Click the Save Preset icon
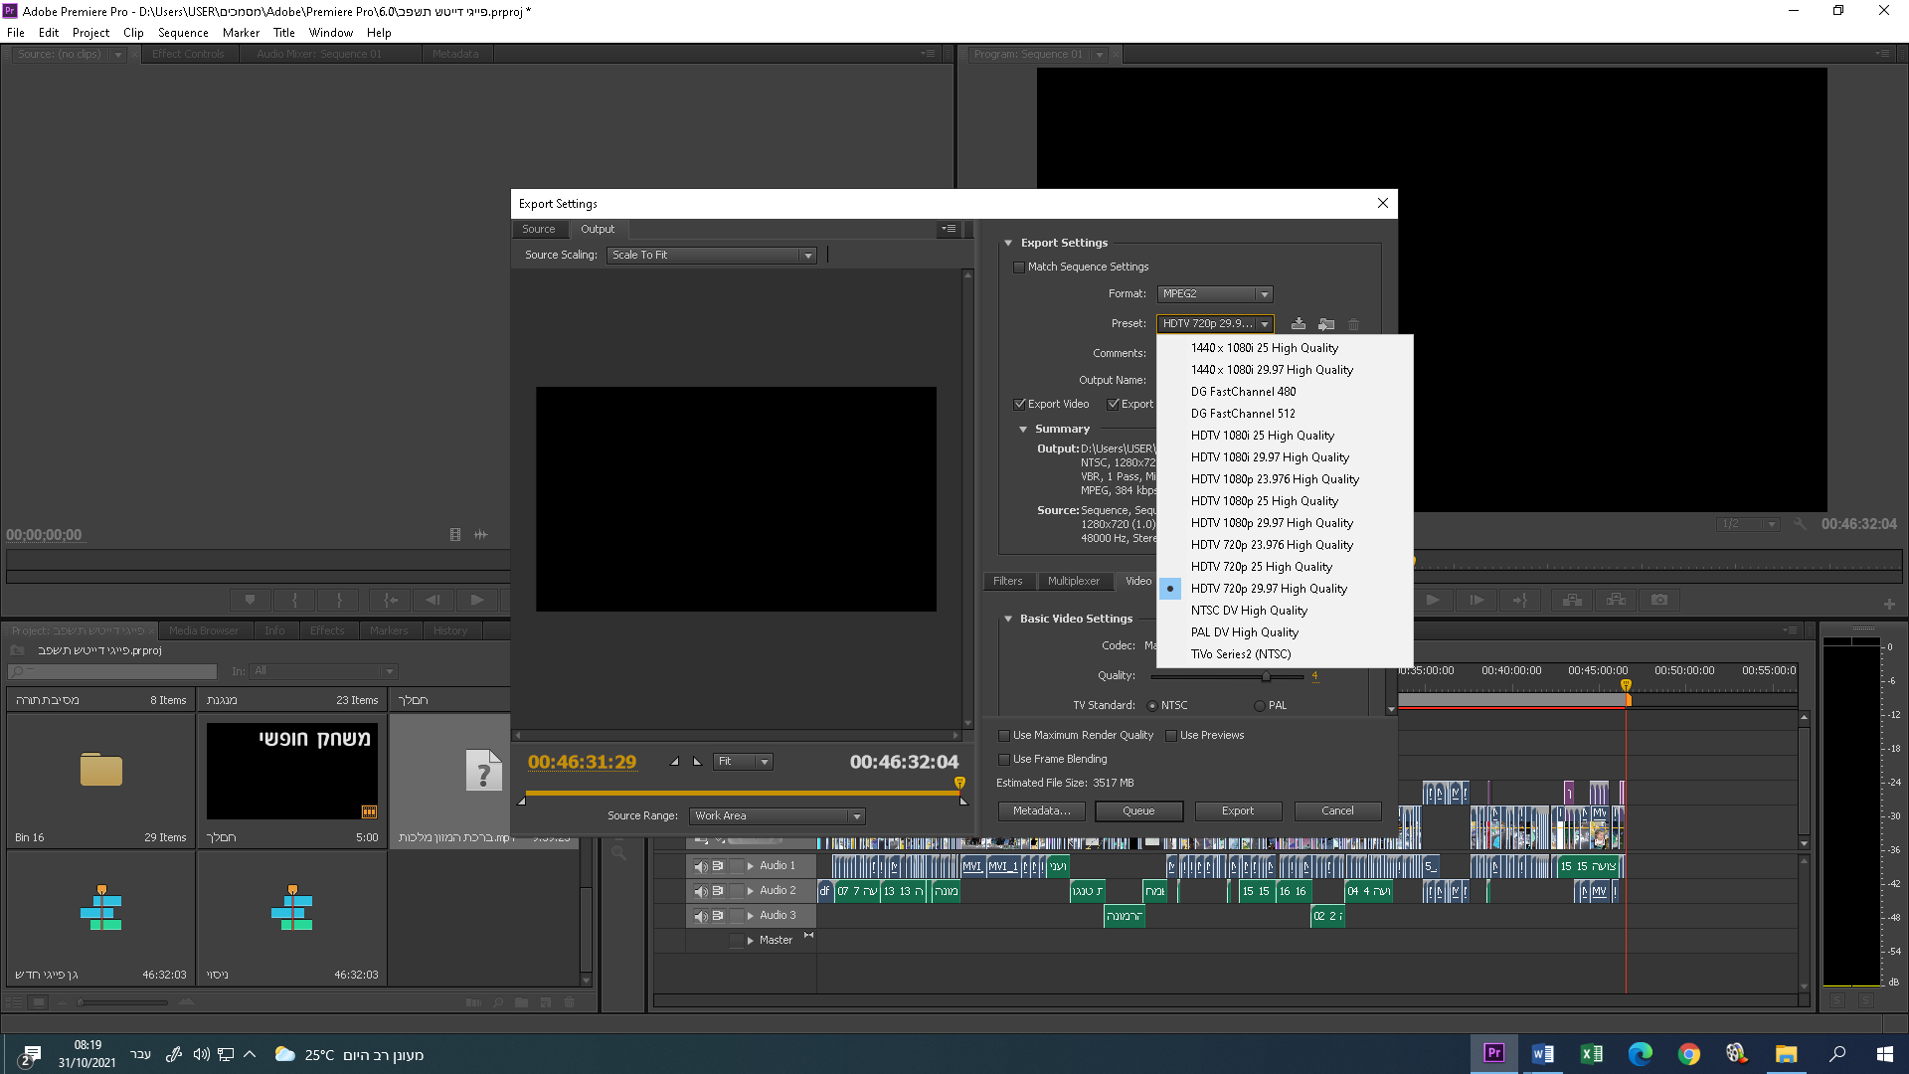The width and height of the screenshot is (1909, 1074). [1299, 324]
